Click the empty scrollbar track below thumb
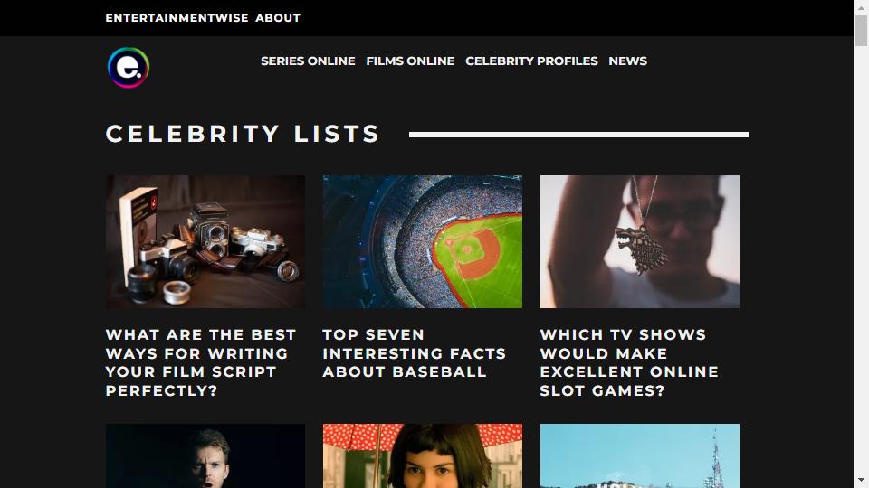 point(861,260)
